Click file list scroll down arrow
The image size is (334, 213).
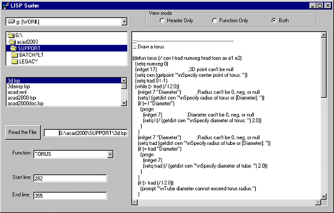coord(124,103)
